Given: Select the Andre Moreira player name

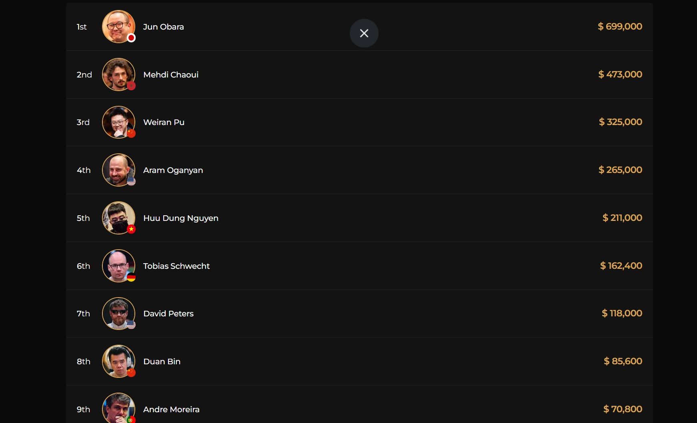Looking at the screenshot, I should tap(171, 409).
